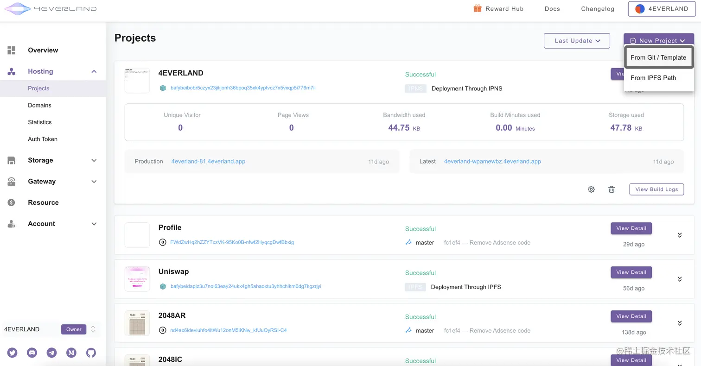Expand the Uniswap project details arrow
Screen dimensions: 701x366
coord(680,279)
